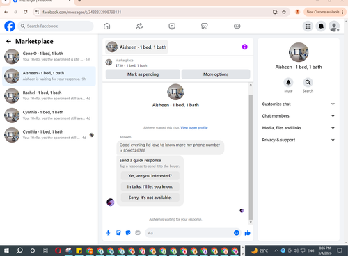Attach a photo with the image icon

(x=118, y=233)
